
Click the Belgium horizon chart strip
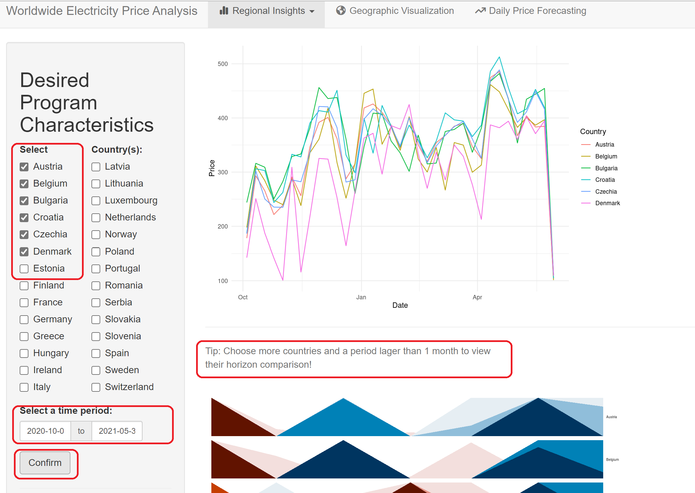pos(406,459)
